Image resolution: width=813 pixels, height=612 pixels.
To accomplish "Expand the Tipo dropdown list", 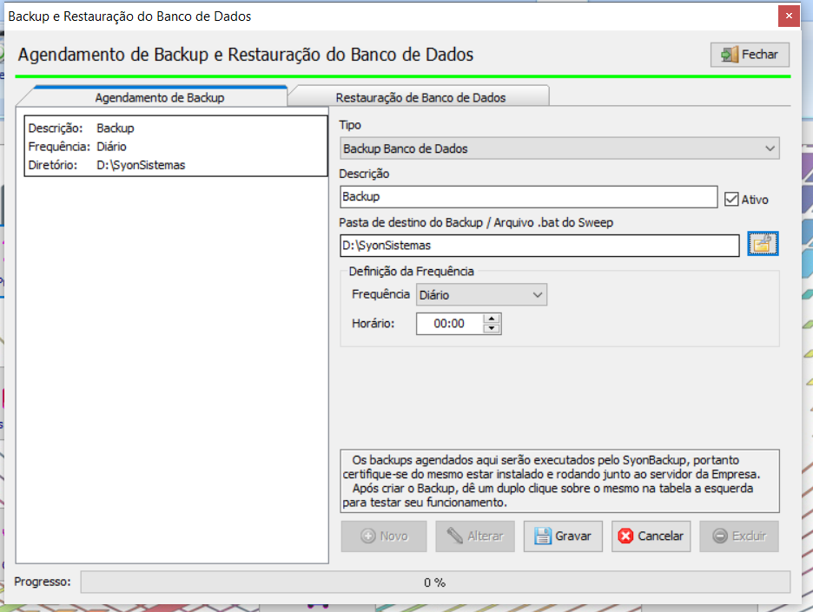I will tap(770, 148).
